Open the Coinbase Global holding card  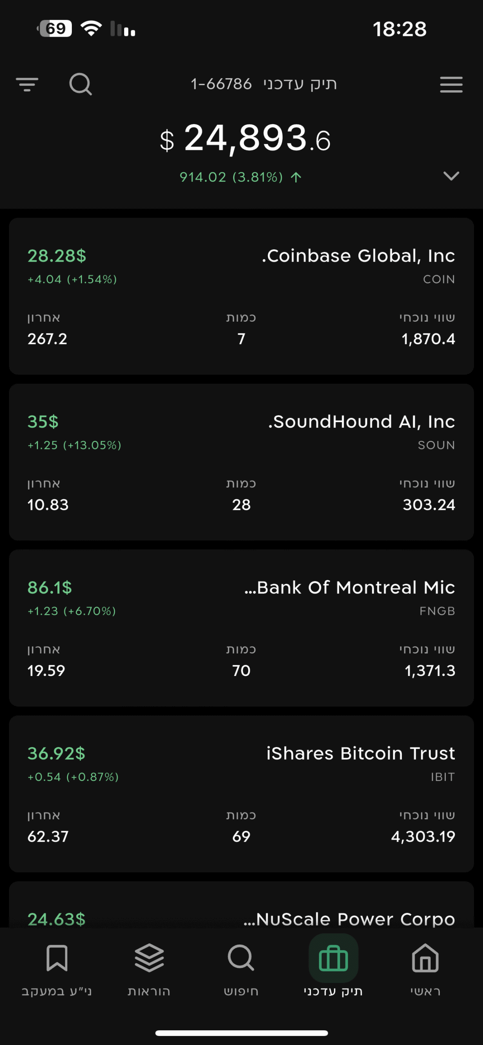[x=241, y=296]
